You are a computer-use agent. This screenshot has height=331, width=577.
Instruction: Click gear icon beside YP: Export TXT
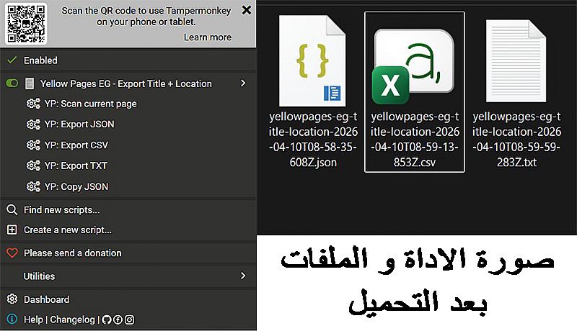click(x=33, y=165)
